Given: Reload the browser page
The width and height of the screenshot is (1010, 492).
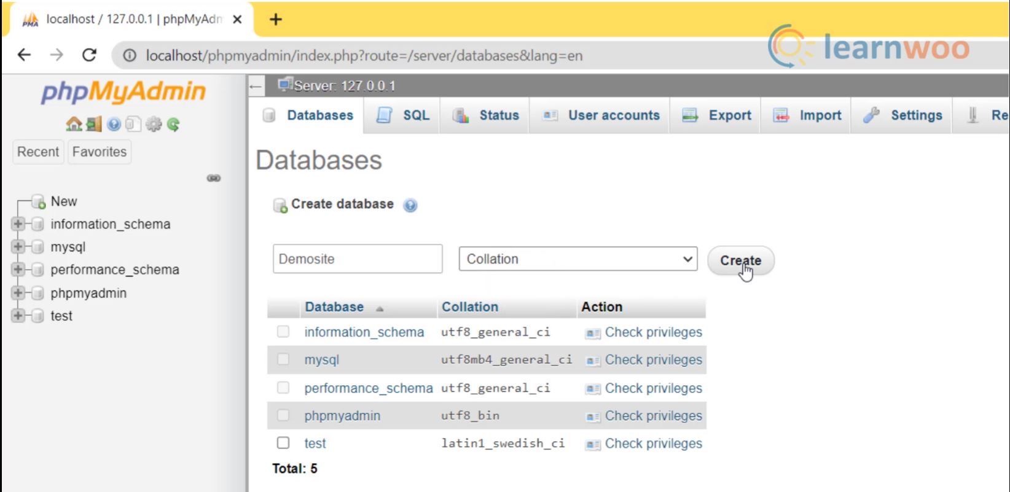Looking at the screenshot, I should pyautogui.click(x=89, y=55).
